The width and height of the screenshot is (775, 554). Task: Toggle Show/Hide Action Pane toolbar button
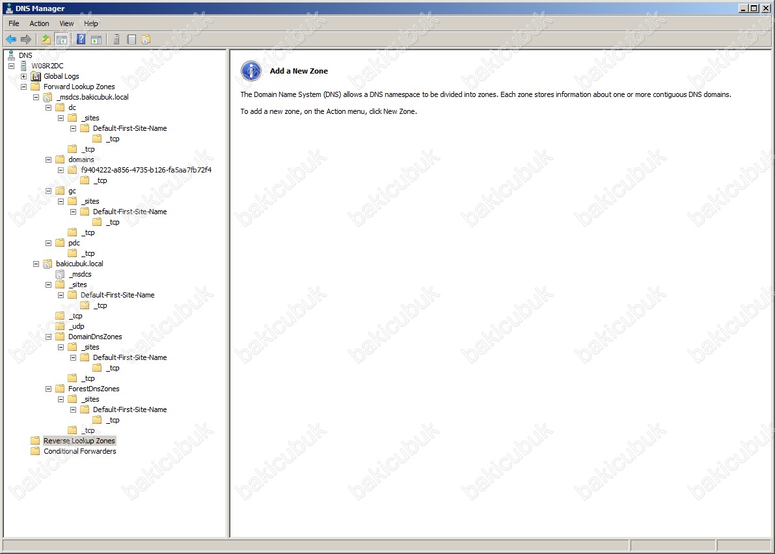click(96, 40)
